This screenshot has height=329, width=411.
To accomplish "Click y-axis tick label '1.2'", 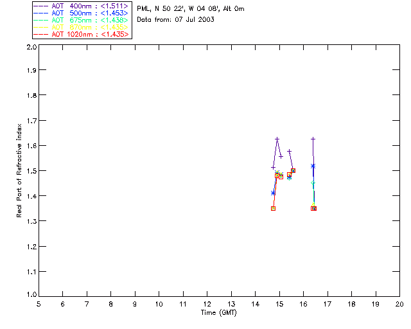I will coord(31,247).
